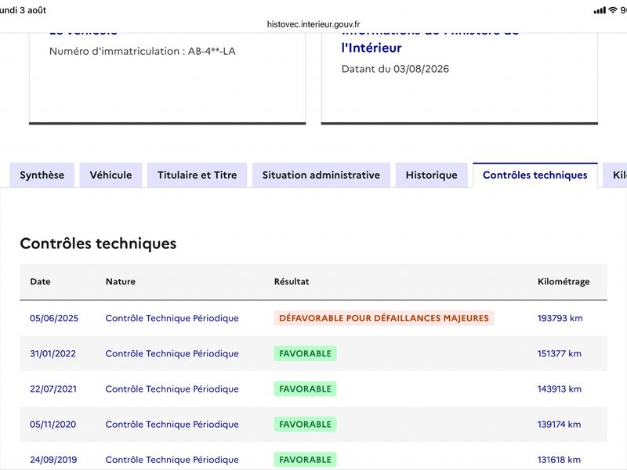Select the Situation administrative tab
Screen dimensions: 627x470
click(321, 175)
